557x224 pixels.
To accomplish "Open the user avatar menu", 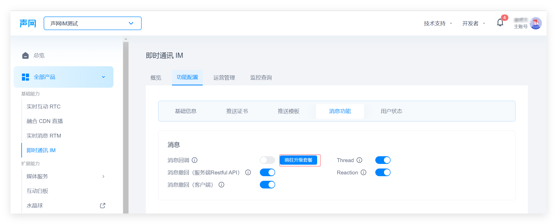I will [536, 23].
